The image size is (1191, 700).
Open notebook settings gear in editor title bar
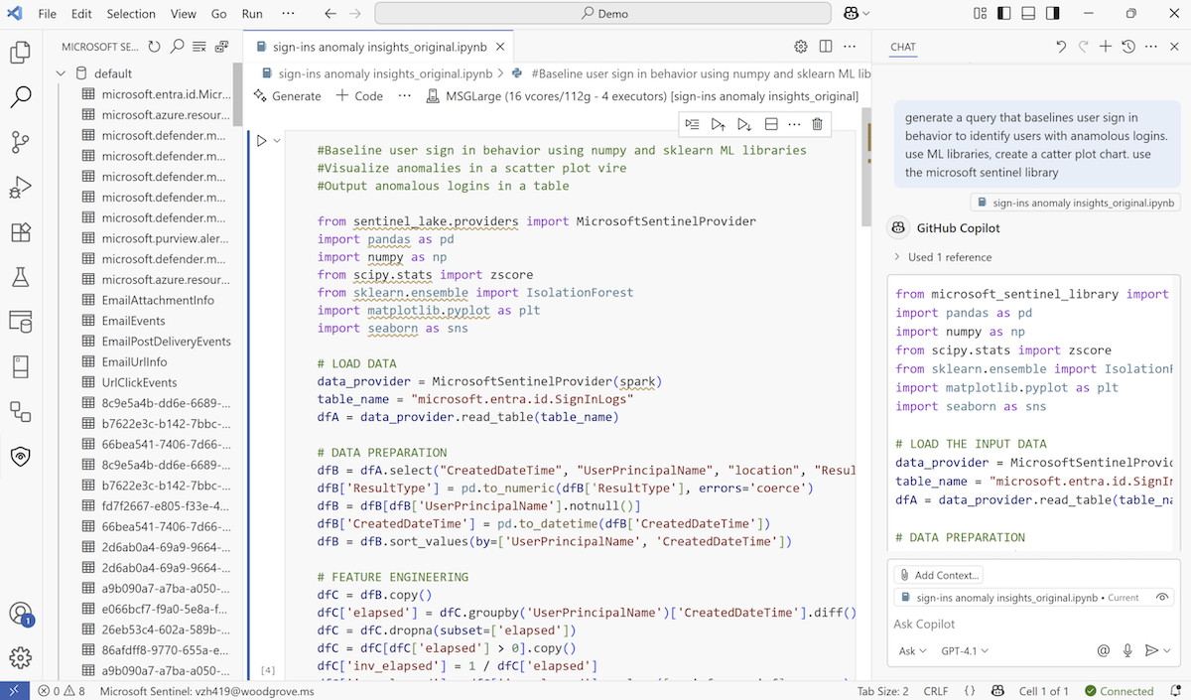point(801,47)
